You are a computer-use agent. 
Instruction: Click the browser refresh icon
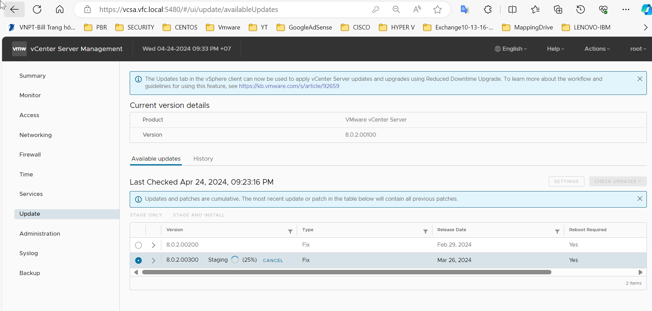[x=37, y=10]
